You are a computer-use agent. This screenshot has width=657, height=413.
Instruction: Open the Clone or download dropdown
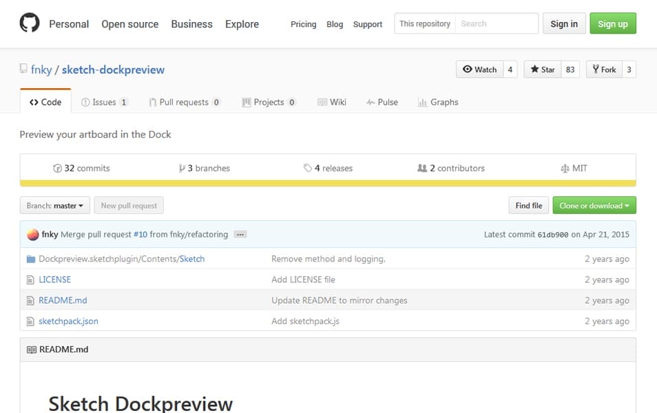(594, 206)
